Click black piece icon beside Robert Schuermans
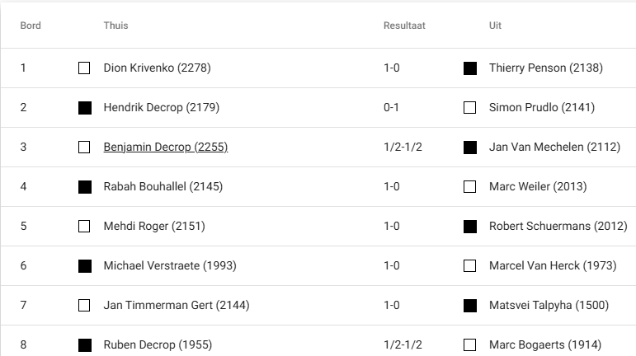The width and height of the screenshot is (636, 356). [x=470, y=227]
